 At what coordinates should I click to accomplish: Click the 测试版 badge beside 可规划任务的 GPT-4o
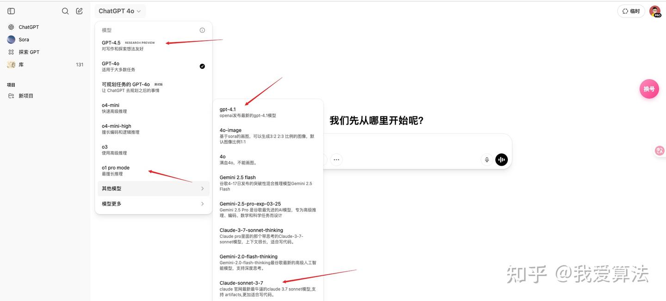click(x=159, y=84)
